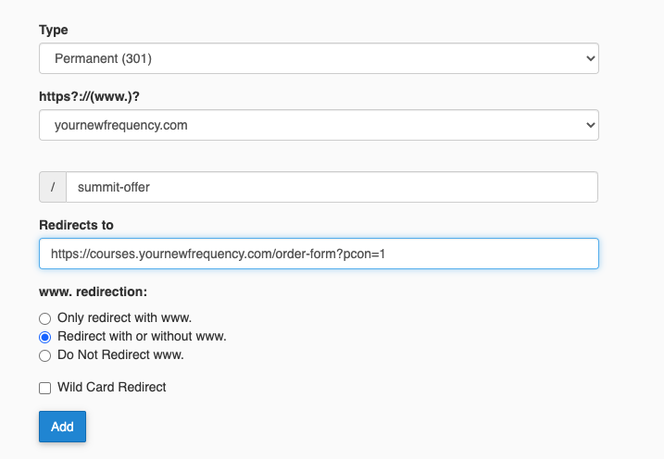This screenshot has height=459, width=664.
Task: Enable the Wild Card Redirect checkbox
Action: tap(45, 388)
